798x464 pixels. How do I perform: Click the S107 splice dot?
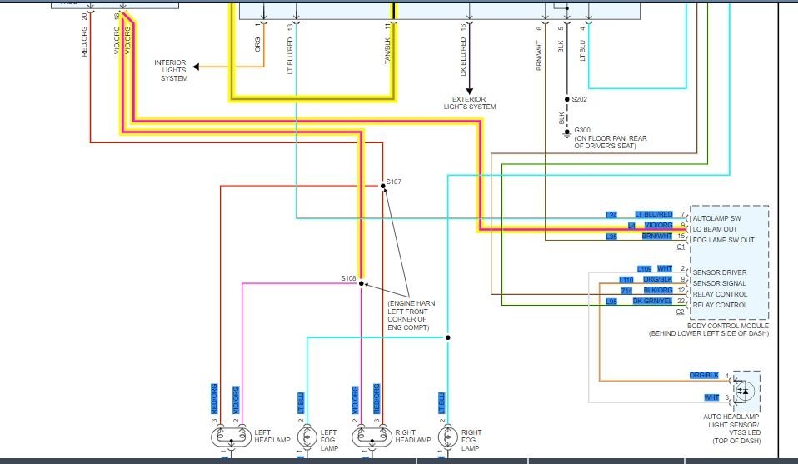point(382,187)
